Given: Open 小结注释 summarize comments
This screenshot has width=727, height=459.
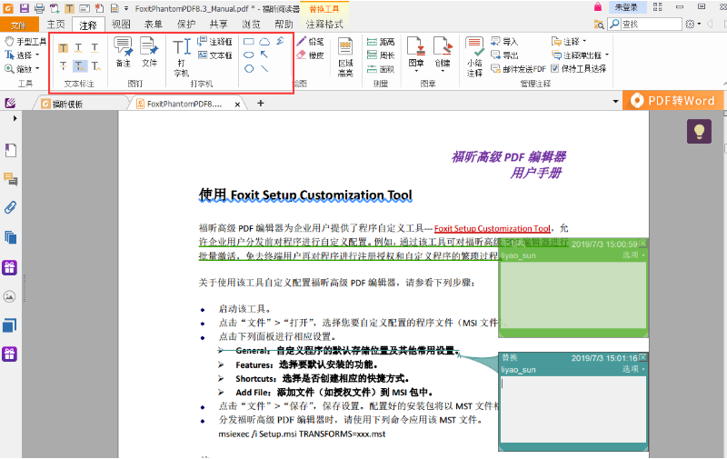Looking at the screenshot, I should click(474, 57).
